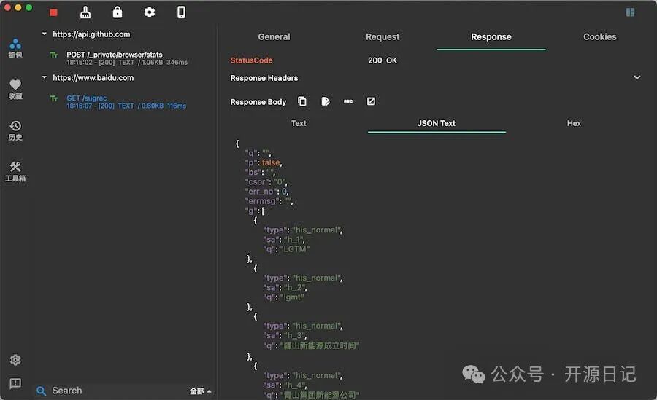Collapse the https://api.github.com host group
Screen dimensions: 657x400
coord(45,34)
